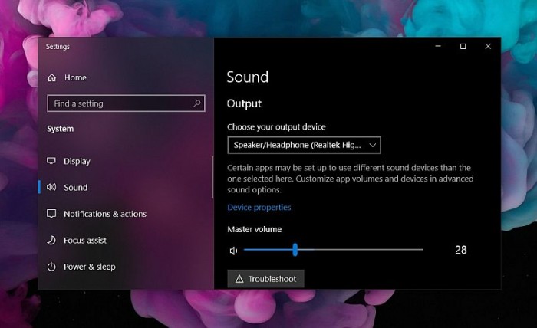The width and height of the screenshot is (537, 328).
Task: Mute using the master volume speaker icon
Action: click(233, 250)
